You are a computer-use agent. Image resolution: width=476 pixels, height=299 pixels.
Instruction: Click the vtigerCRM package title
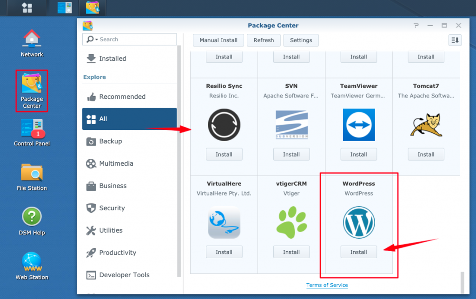291,184
